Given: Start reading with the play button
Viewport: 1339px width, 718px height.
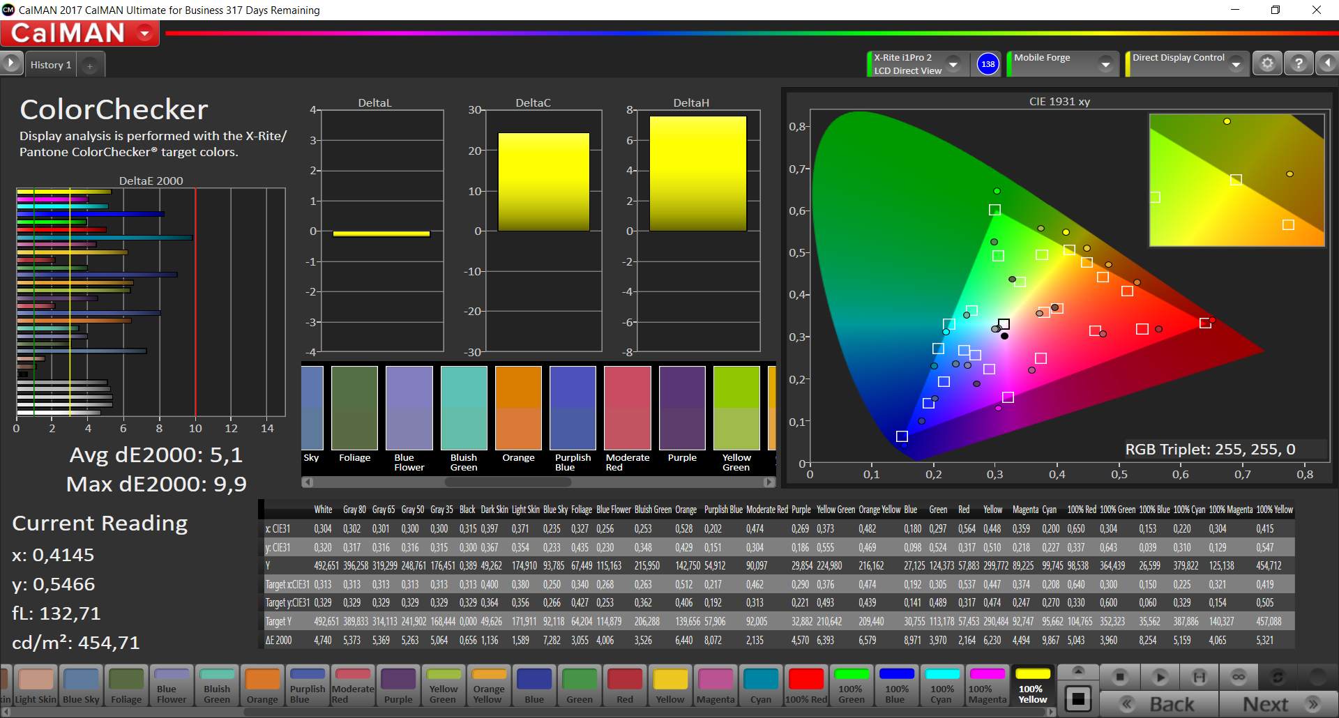Looking at the screenshot, I should pyautogui.click(x=1160, y=677).
